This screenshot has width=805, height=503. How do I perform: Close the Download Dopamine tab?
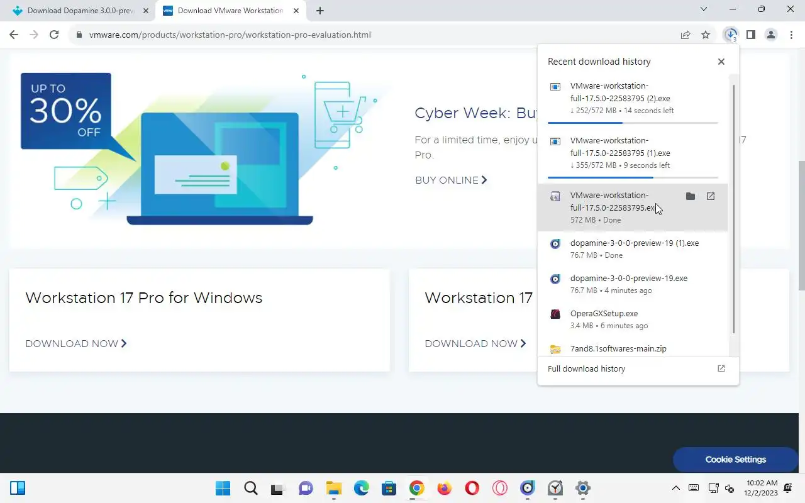click(146, 11)
